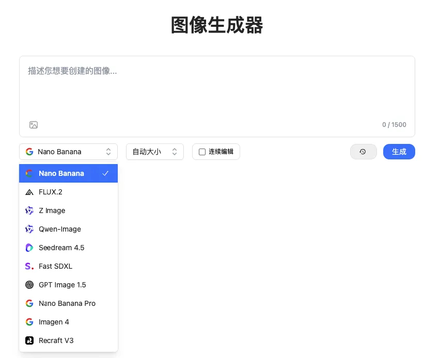Click the up-down chevrons beside 自动大小
The height and width of the screenshot is (358, 440).
(175, 152)
